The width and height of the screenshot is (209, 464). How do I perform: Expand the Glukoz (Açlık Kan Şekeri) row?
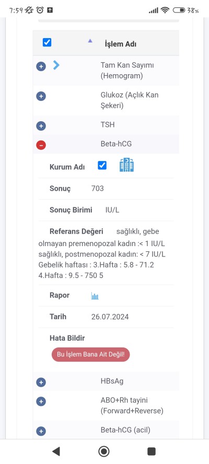pos(41,96)
